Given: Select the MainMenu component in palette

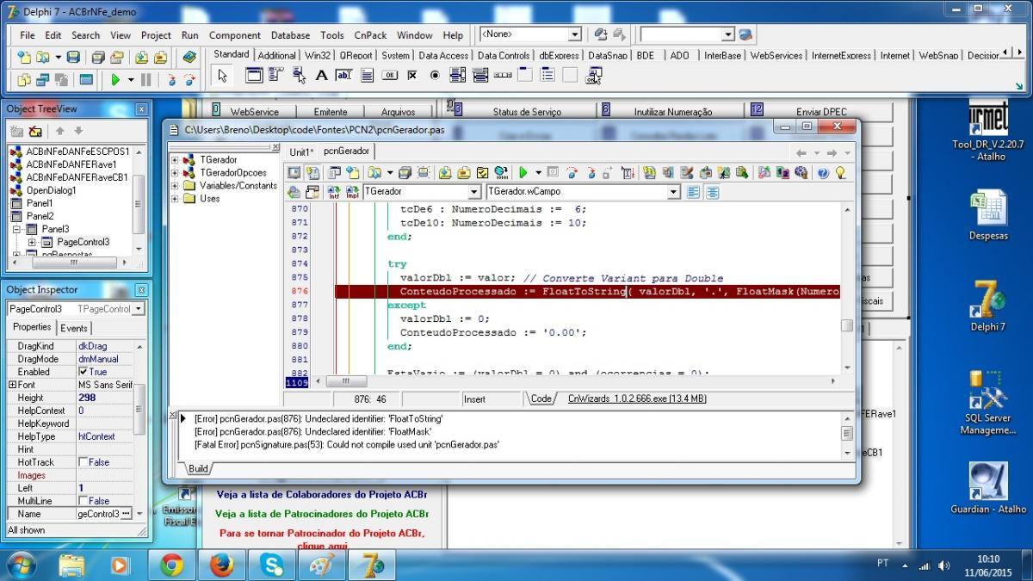Looking at the screenshot, I should click(x=275, y=76).
